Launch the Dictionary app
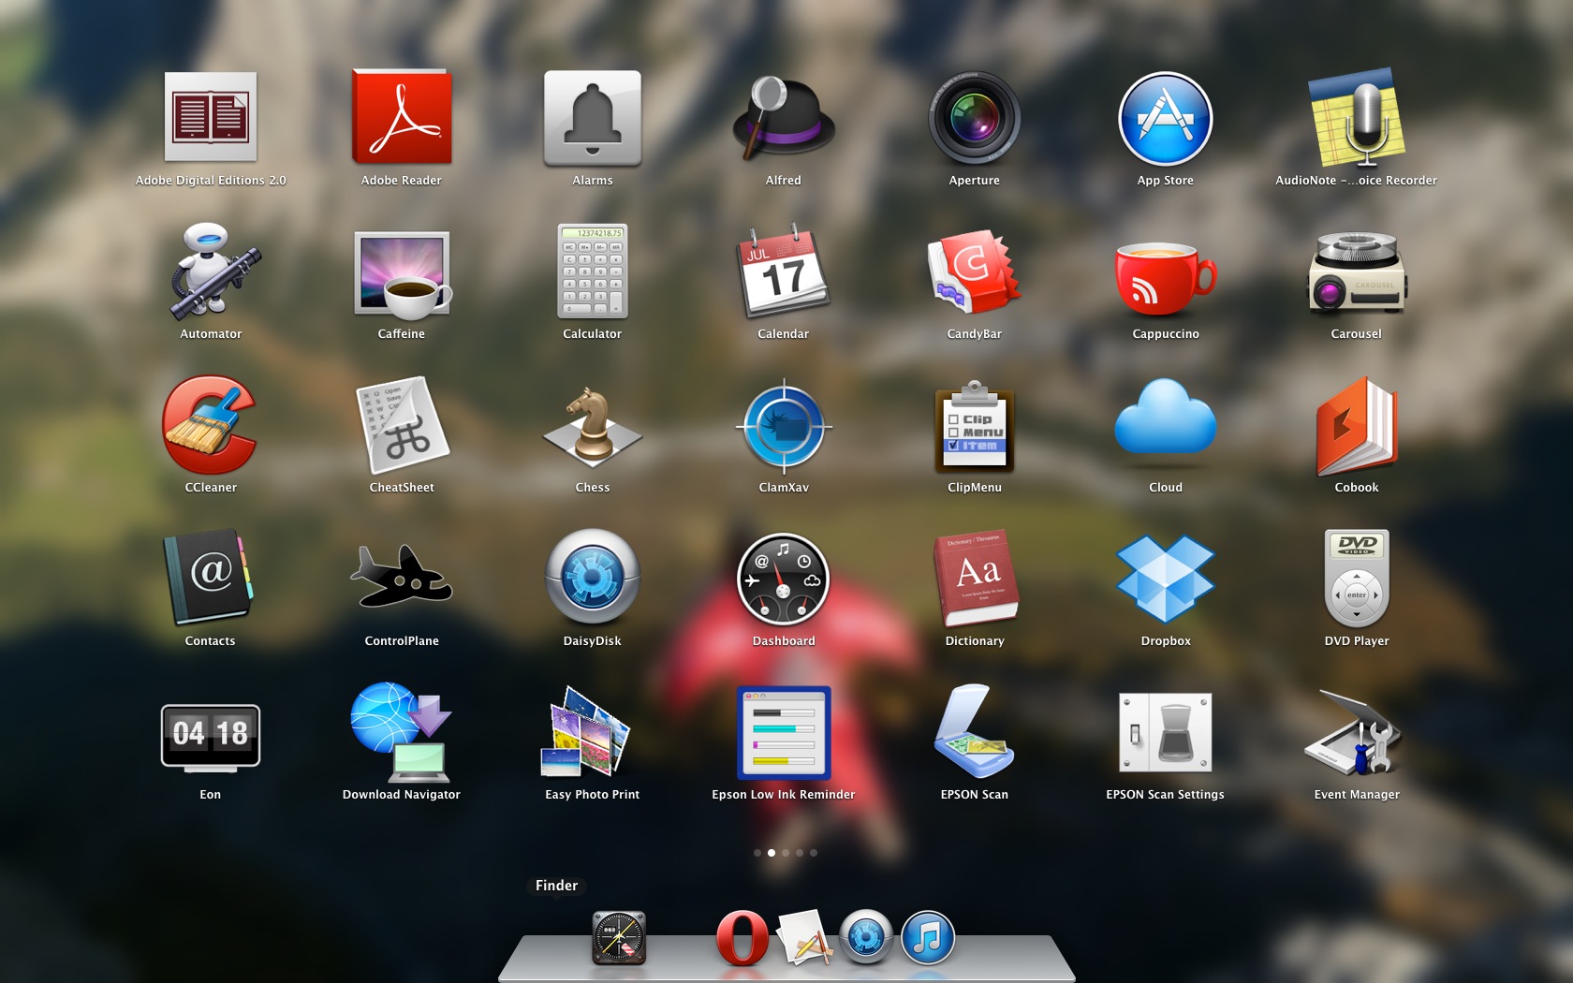This screenshot has height=983, width=1573. [975, 579]
